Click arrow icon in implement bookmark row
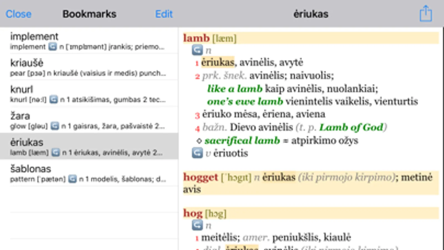 pos(52,46)
